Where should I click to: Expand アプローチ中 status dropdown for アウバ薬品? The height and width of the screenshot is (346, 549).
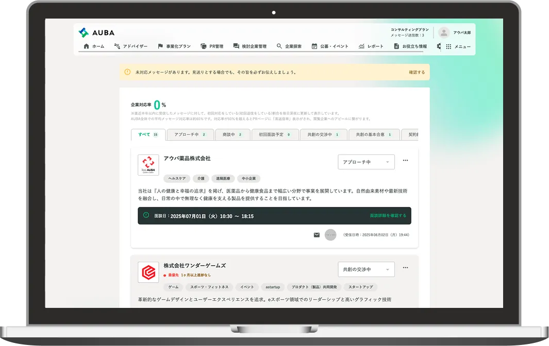click(x=366, y=162)
